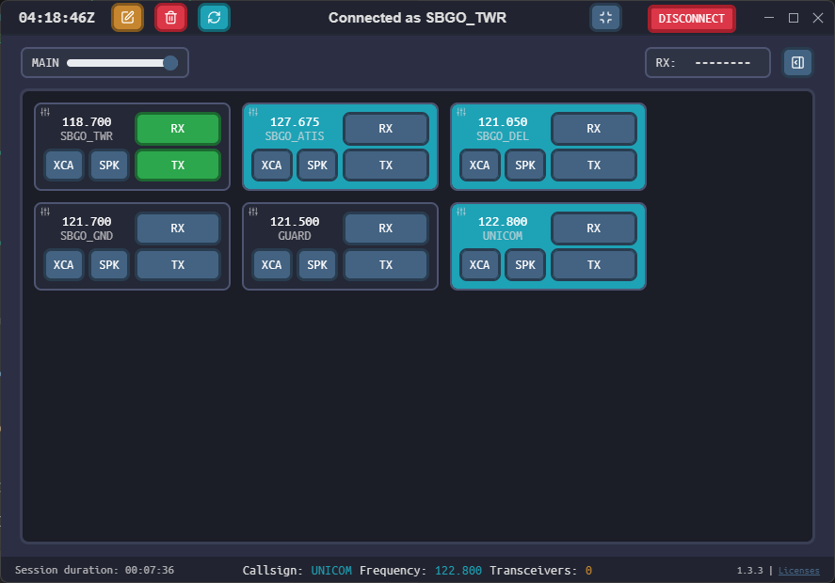Open SBGO_ATIS station settings sliders icon
Screen dimensions: 835x583
(253, 112)
